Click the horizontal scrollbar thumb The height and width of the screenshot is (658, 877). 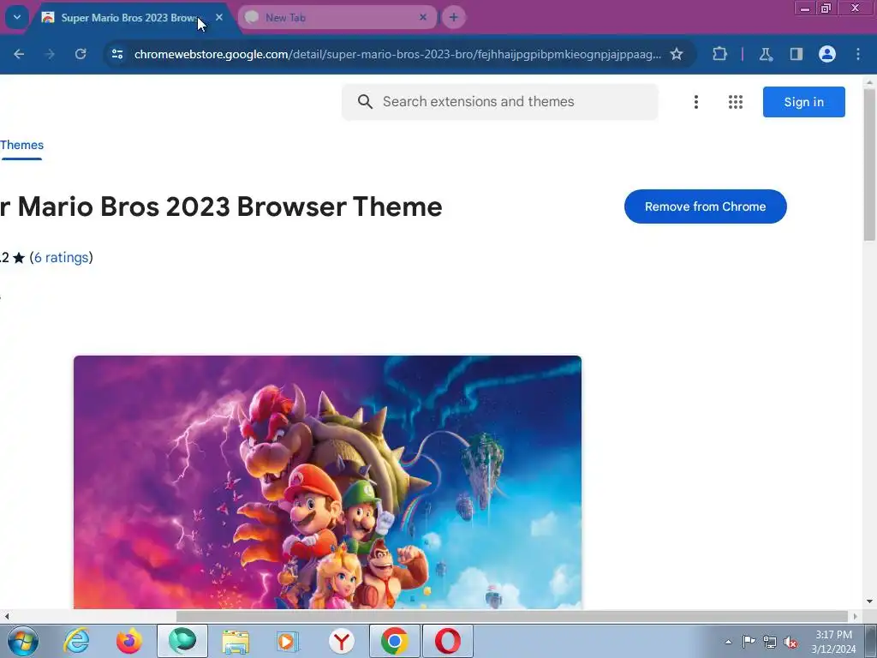tap(512, 616)
